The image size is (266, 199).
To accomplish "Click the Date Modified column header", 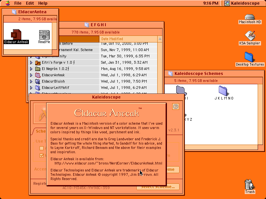I will (128, 39).
